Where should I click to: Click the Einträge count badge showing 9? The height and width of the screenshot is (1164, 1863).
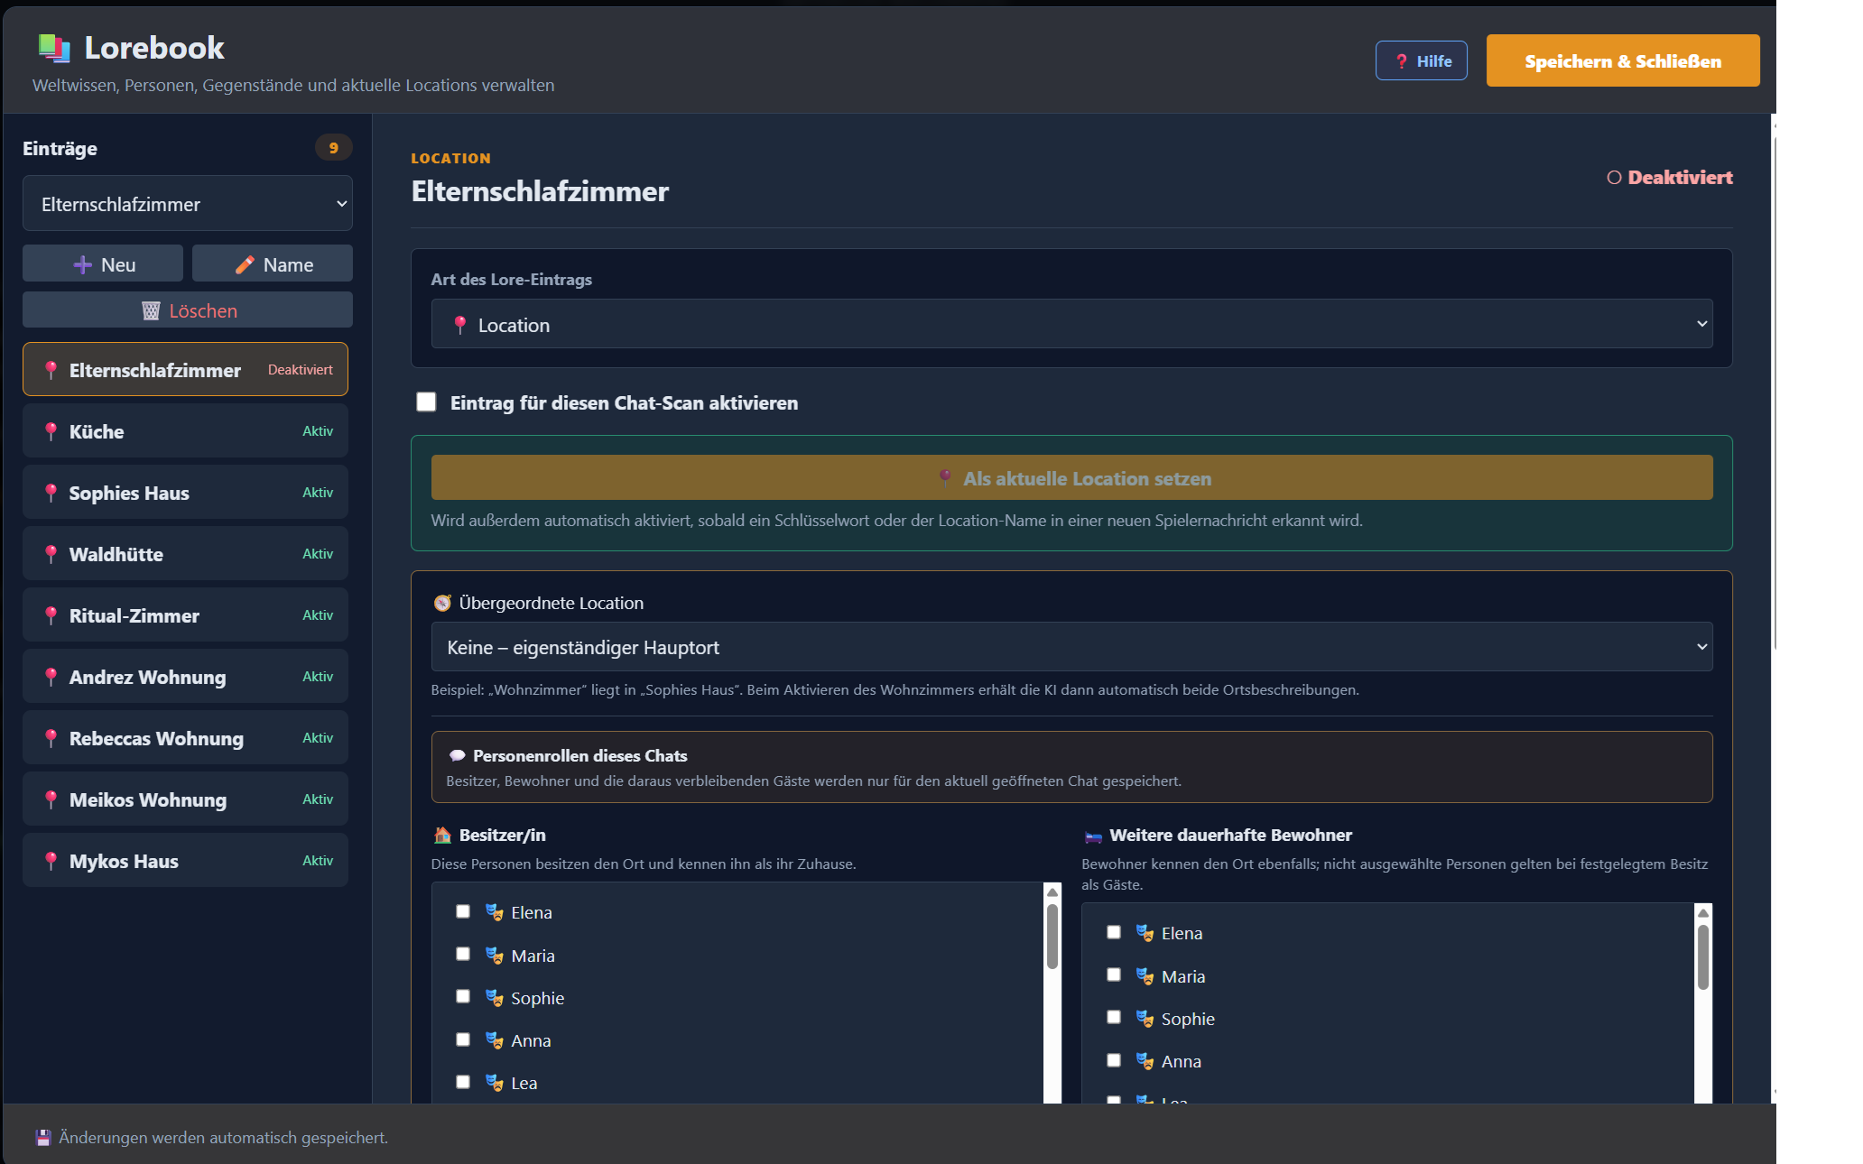333,147
